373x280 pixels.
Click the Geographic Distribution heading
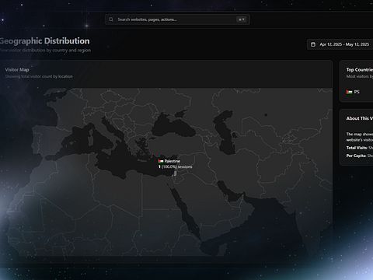[44, 41]
